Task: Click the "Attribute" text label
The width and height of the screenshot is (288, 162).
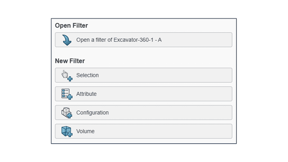Action: 86,94
